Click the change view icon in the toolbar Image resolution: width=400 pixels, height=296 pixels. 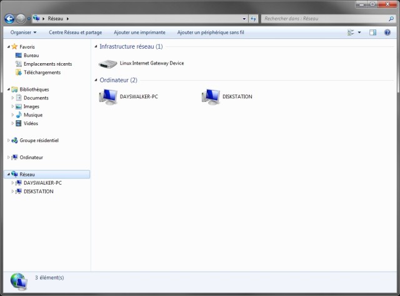point(351,33)
